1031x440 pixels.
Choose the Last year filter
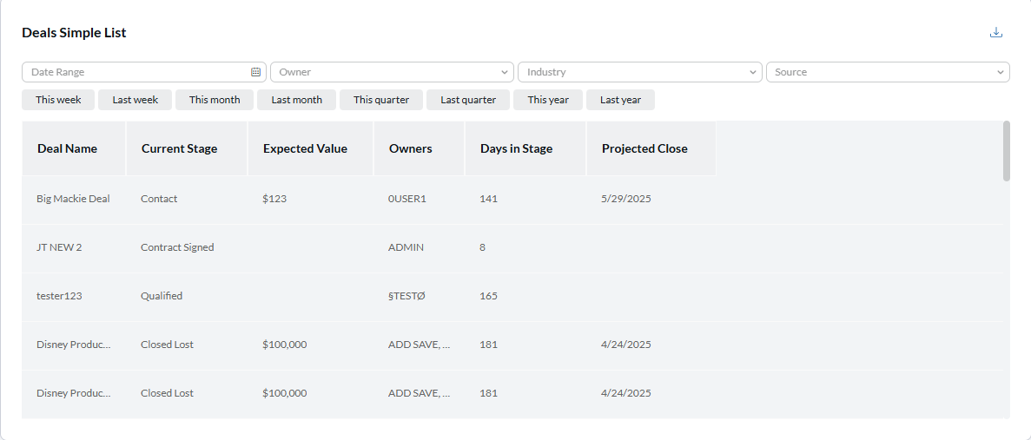click(620, 100)
